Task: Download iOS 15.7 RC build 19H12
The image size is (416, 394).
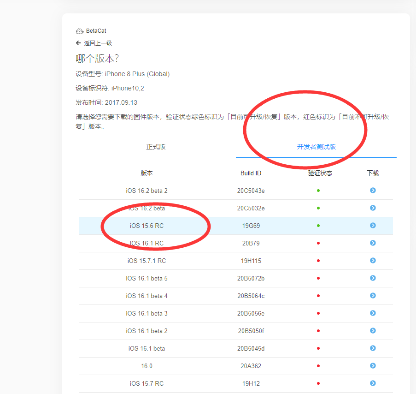Action: [x=373, y=383]
